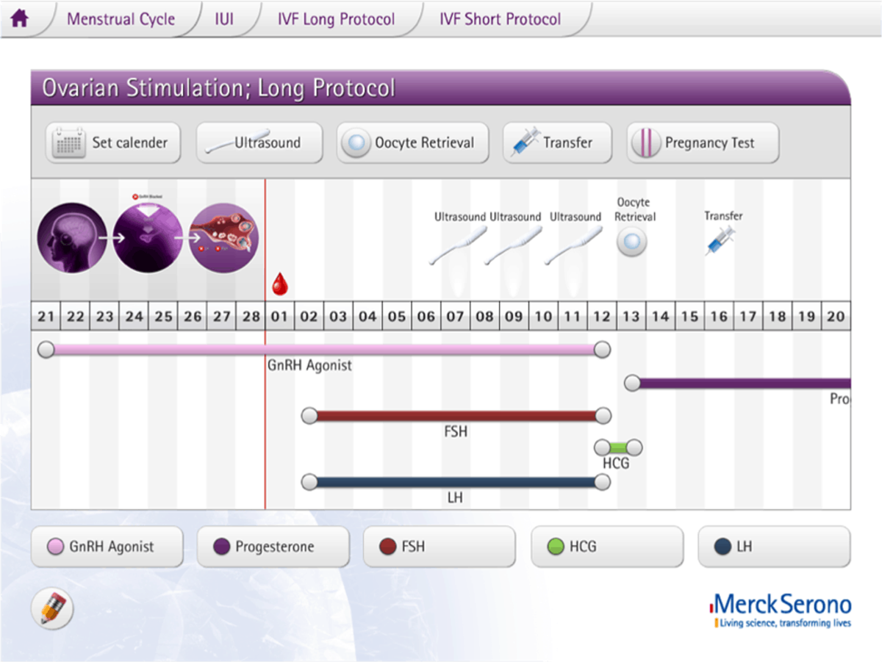Toggle the HCG legend item
The image size is (882, 662).
[606, 547]
